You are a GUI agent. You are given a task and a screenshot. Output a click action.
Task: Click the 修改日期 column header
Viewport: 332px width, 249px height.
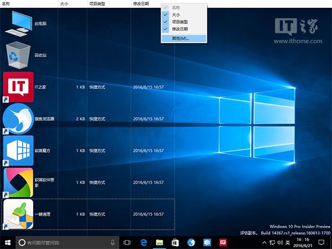(x=141, y=3)
